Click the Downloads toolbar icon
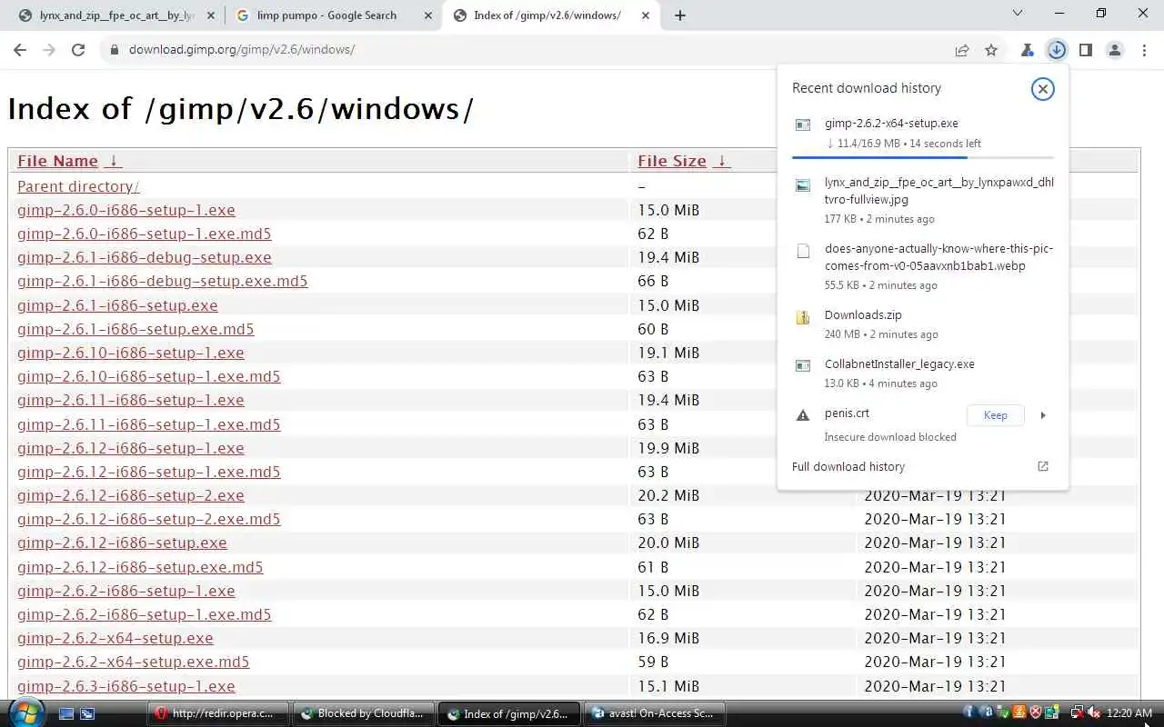The width and height of the screenshot is (1164, 727). (1056, 50)
